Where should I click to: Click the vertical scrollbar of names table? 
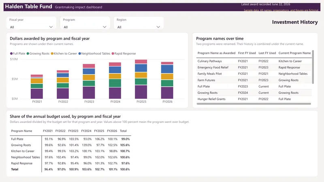tap(313, 67)
